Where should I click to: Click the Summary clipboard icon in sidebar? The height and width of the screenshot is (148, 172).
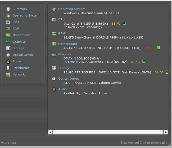8,9
